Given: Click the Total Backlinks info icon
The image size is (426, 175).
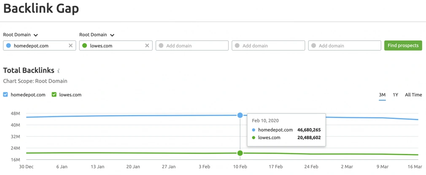Looking at the screenshot, I should [58, 71].
